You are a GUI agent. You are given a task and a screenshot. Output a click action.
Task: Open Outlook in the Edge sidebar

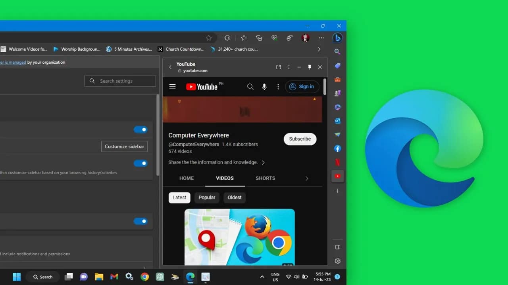pyautogui.click(x=337, y=121)
